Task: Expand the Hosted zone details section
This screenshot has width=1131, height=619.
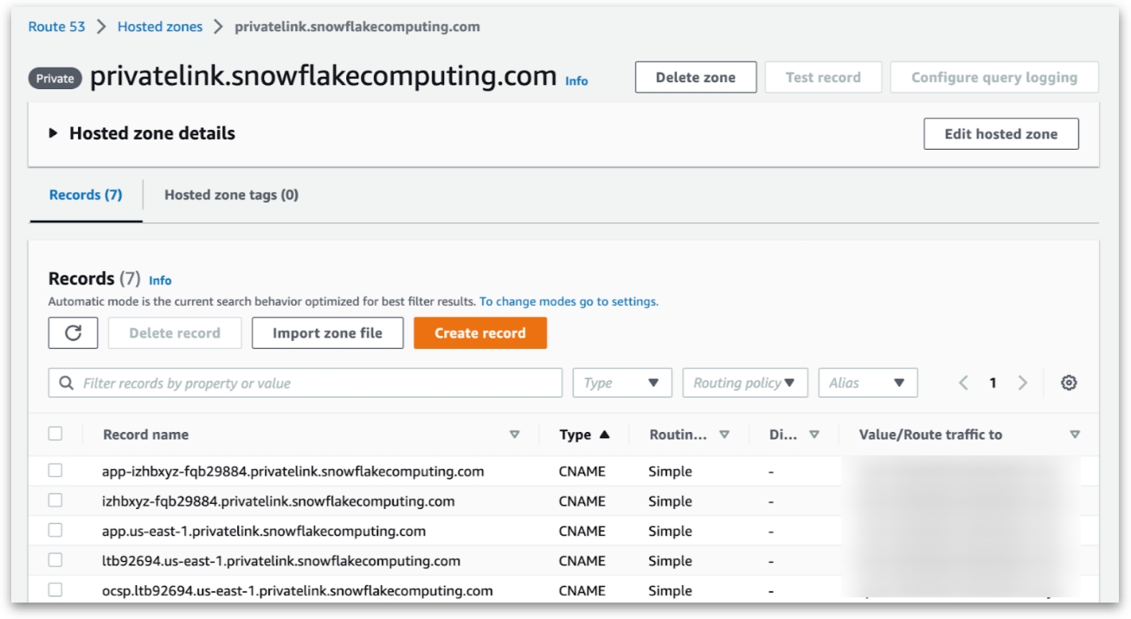Action: point(54,133)
